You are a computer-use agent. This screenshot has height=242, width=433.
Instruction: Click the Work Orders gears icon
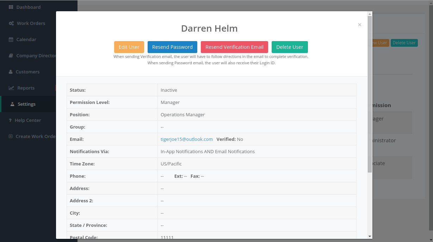[11, 23]
